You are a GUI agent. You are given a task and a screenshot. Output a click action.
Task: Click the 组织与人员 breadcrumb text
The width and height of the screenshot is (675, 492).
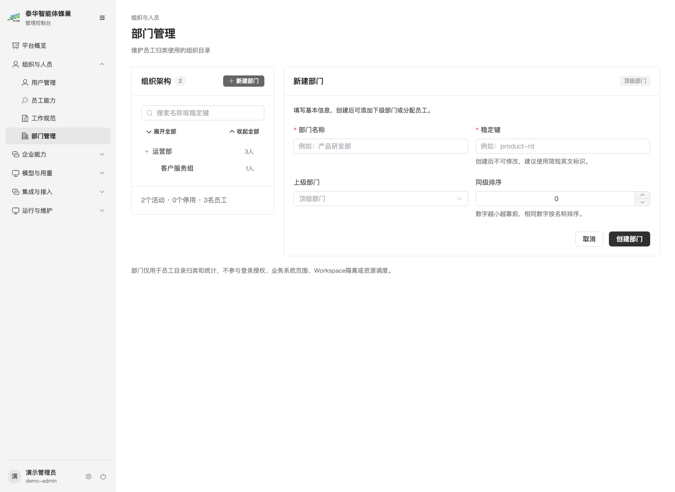click(x=145, y=17)
